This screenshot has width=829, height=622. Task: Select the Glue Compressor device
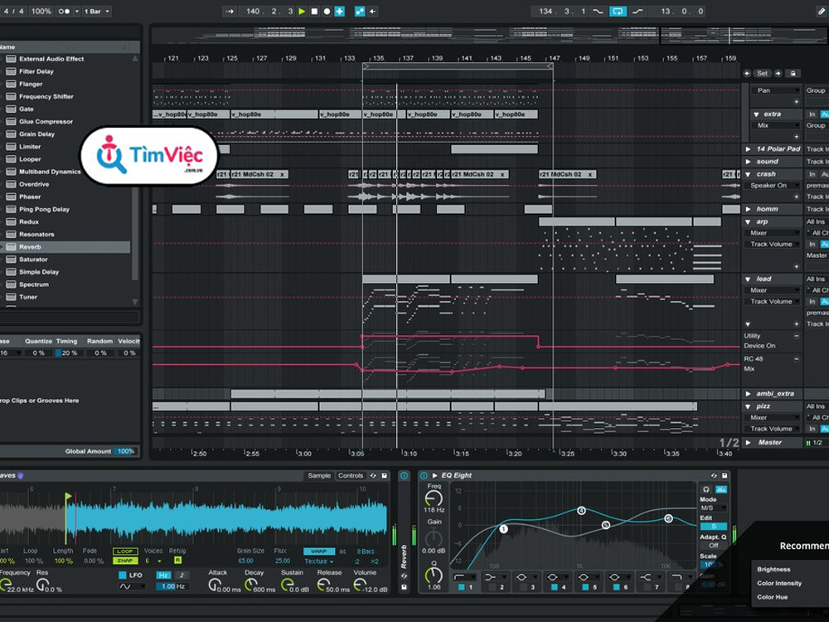(x=46, y=122)
